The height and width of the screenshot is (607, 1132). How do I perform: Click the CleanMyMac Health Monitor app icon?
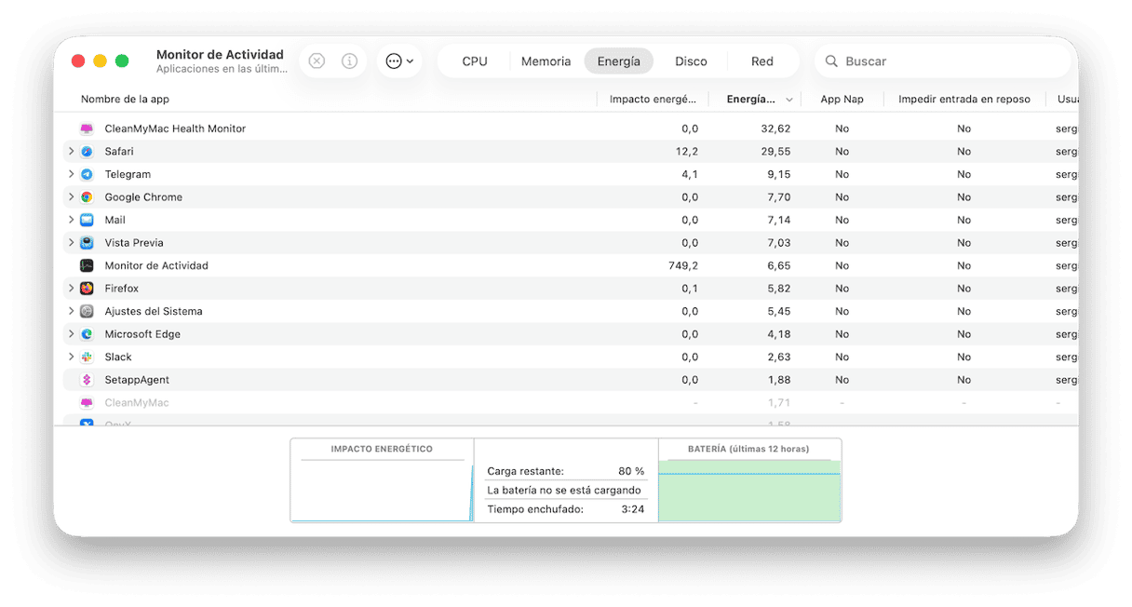[x=87, y=128]
